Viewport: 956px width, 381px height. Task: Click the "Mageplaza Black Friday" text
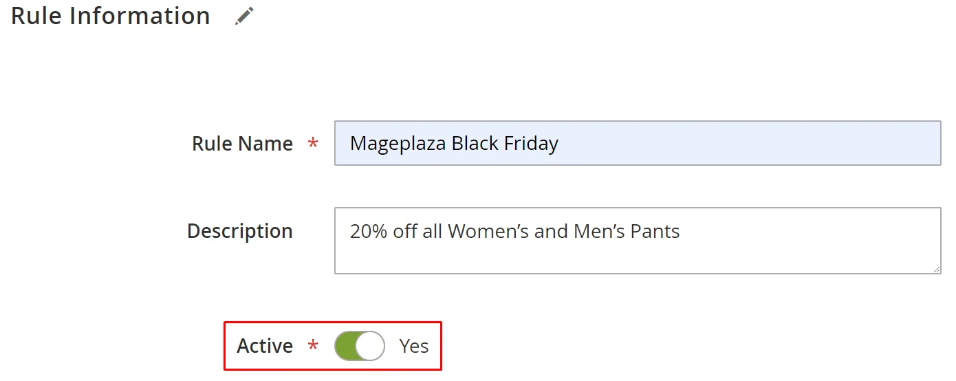(454, 144)
